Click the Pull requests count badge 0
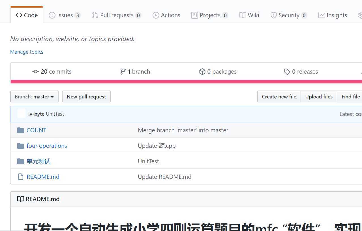Screen dimensions: 362x231 point(138,15)
